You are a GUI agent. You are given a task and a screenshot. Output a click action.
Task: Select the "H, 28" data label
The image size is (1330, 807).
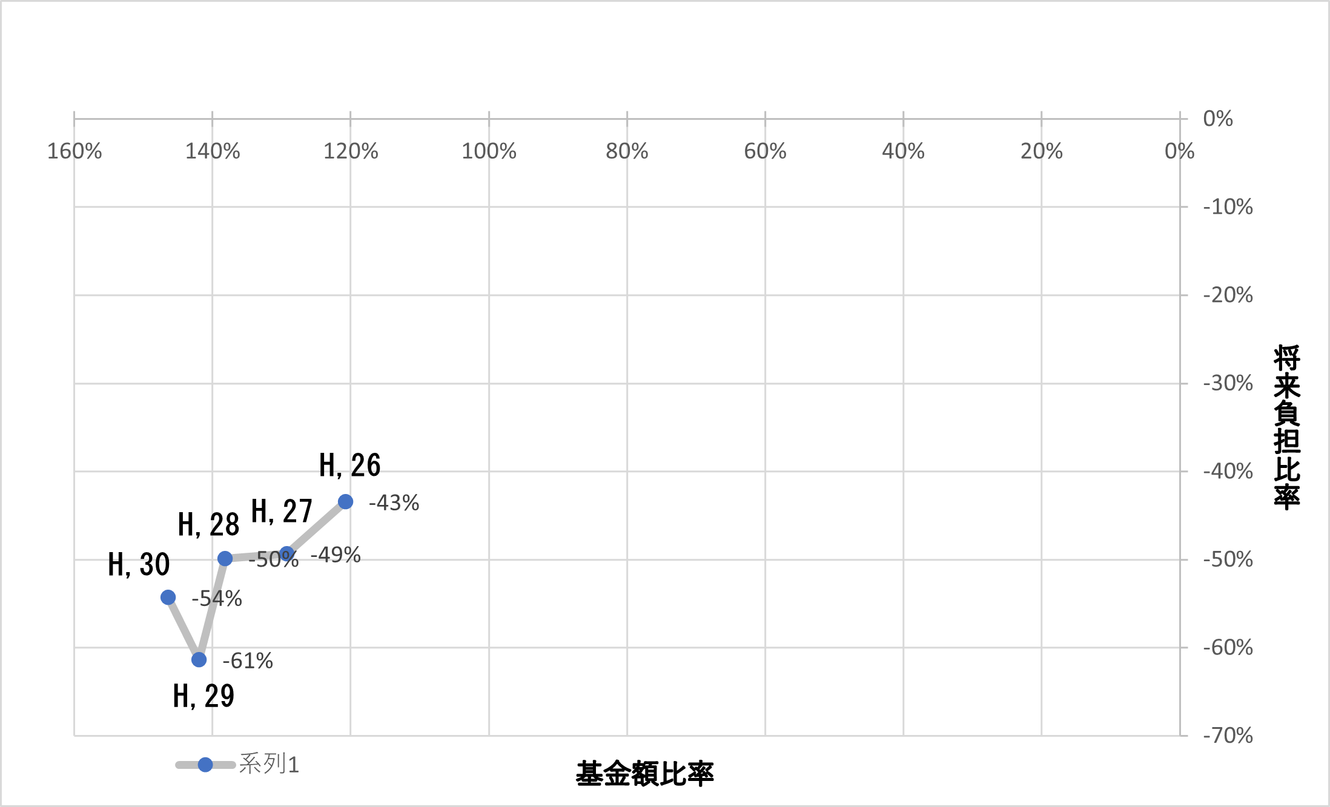pos(208,524)
